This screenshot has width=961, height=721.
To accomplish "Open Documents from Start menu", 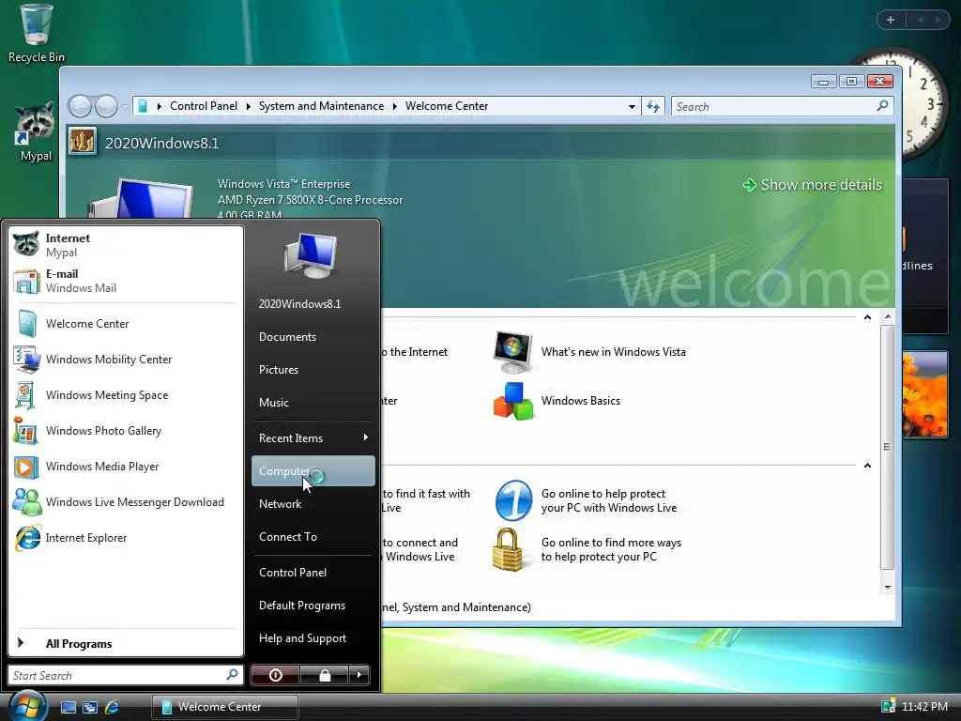I will tap(313, 337).
